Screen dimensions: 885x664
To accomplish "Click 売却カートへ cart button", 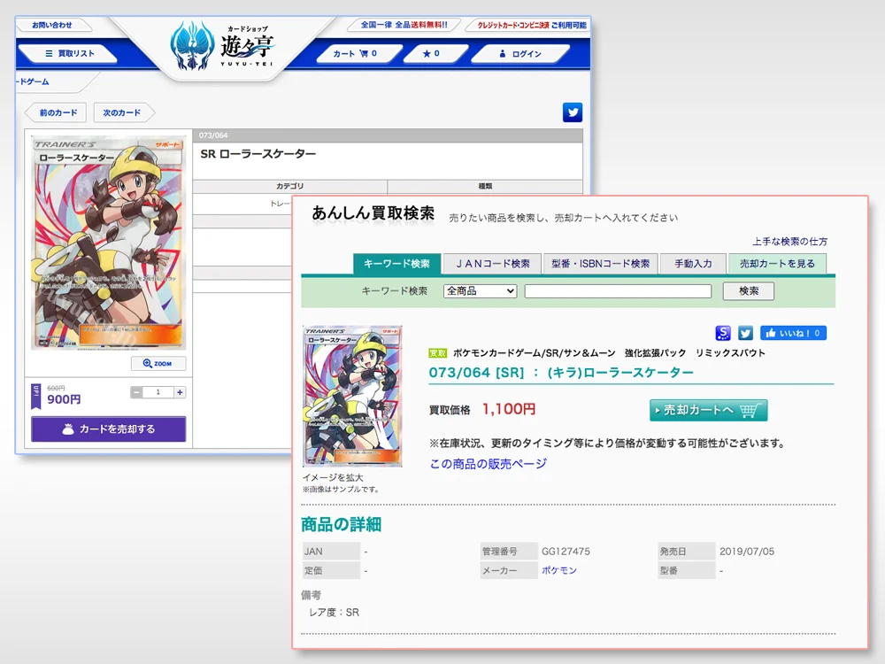I will [x=708, y=411].
